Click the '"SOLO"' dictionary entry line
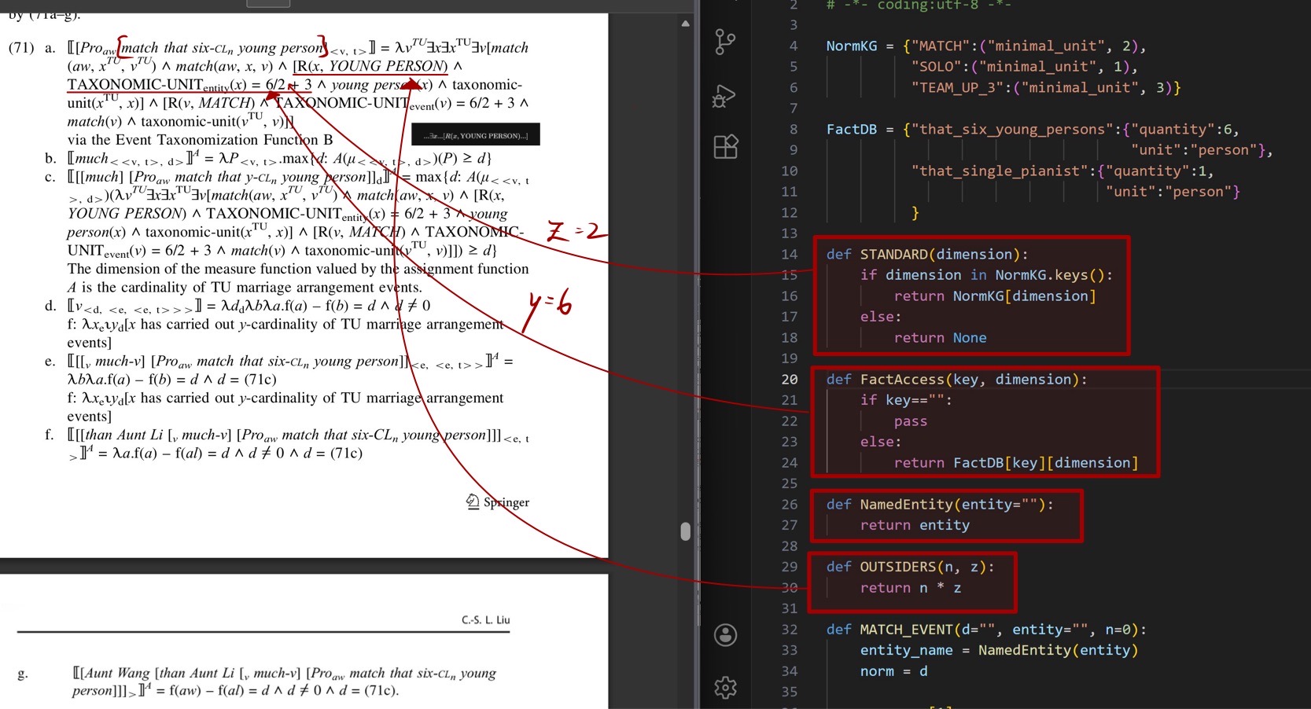This screenshot has height=709, width=1311. pos(1025,67)
